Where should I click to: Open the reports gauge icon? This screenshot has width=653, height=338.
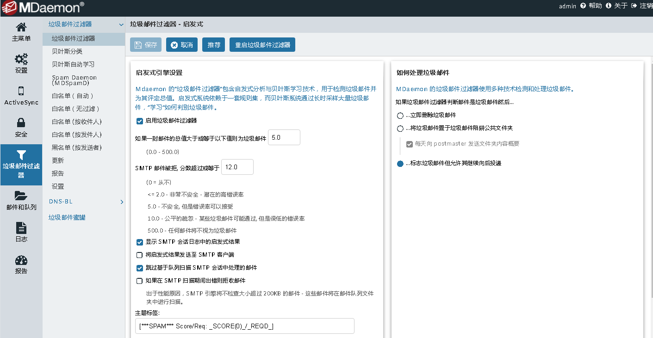coord(21,260)
